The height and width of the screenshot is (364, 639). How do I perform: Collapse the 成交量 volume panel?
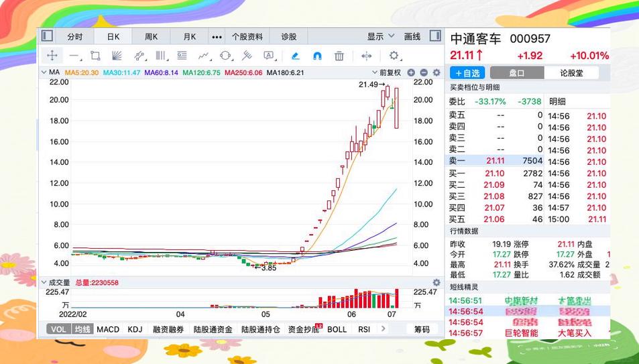coord(44,283)
